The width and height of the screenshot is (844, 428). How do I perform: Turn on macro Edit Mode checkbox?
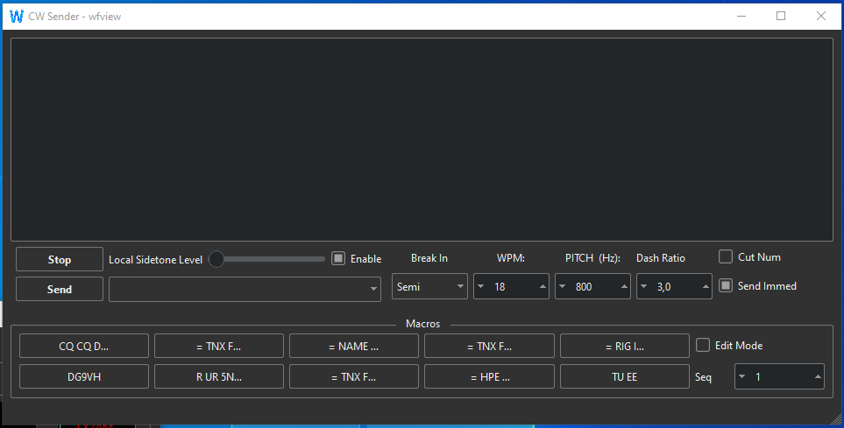(703, 345)
